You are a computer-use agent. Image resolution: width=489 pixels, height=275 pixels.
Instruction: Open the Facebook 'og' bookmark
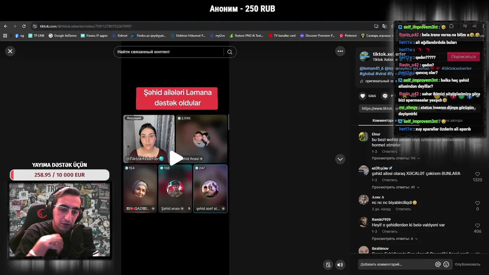point(19,36)
